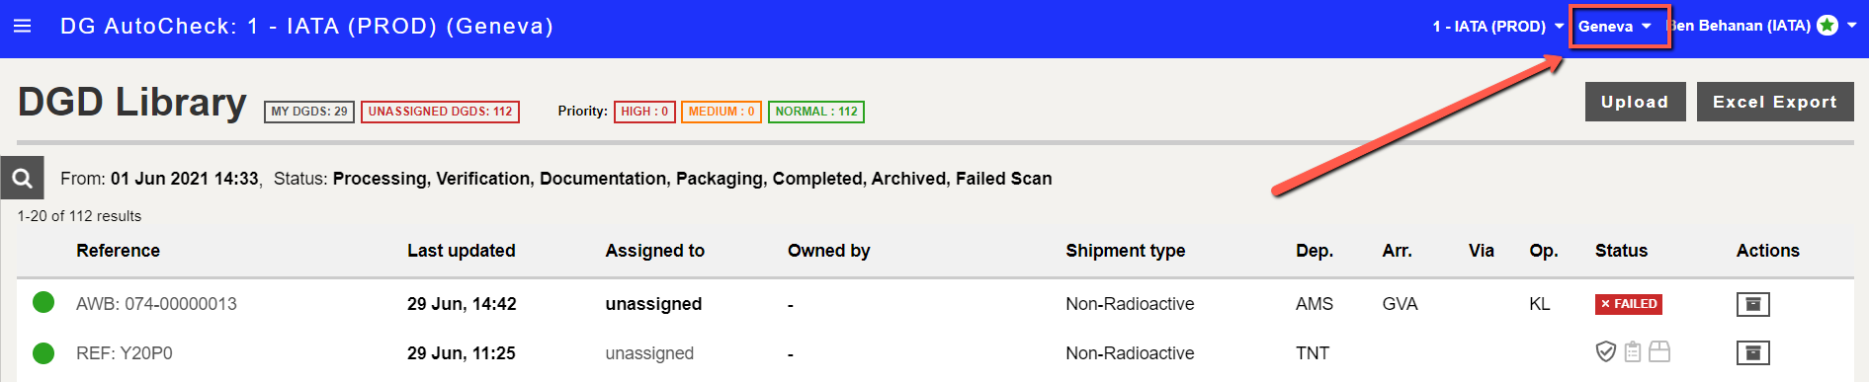Image resolution: width=1869 pixels, height=382 pixels.
Task: Click the verification shield icon for Y20P0
Action: tap(1606, 351)
